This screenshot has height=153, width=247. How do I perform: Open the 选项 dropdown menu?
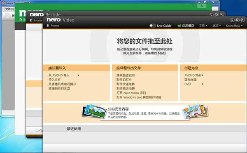(217, 26)
